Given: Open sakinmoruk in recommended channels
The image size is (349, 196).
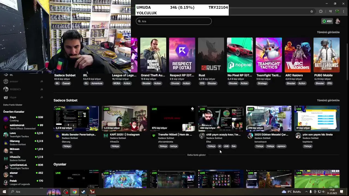Looking at the screenshot, I should [23, 127].
